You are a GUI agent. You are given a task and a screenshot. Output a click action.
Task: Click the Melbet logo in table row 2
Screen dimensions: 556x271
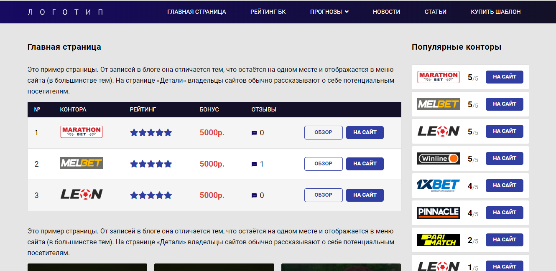coord(82,164)
